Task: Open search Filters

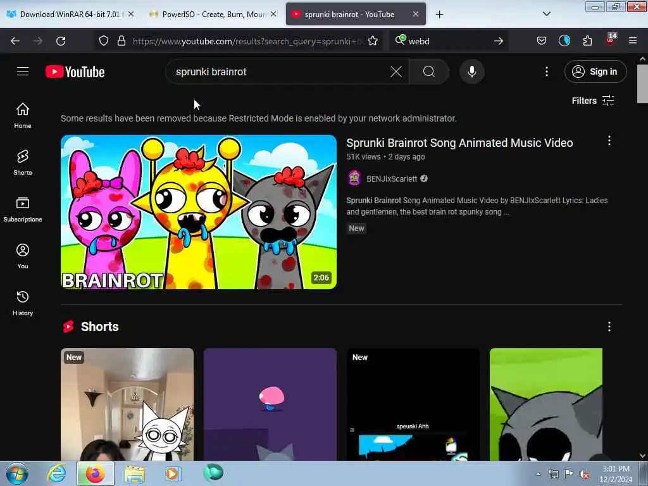Action: pyautogui.click(x=592, y=101)
